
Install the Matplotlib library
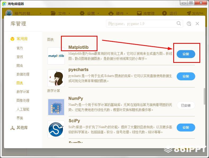click(x=186, y=54)
